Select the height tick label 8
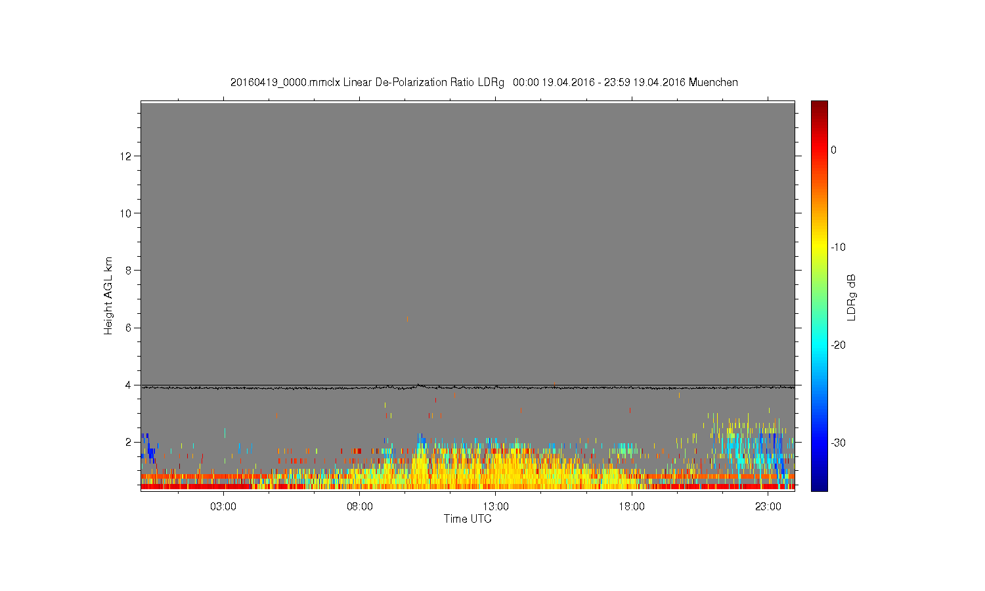The height and width of the screenshot is (591, 985). click(x=129, y=271)
